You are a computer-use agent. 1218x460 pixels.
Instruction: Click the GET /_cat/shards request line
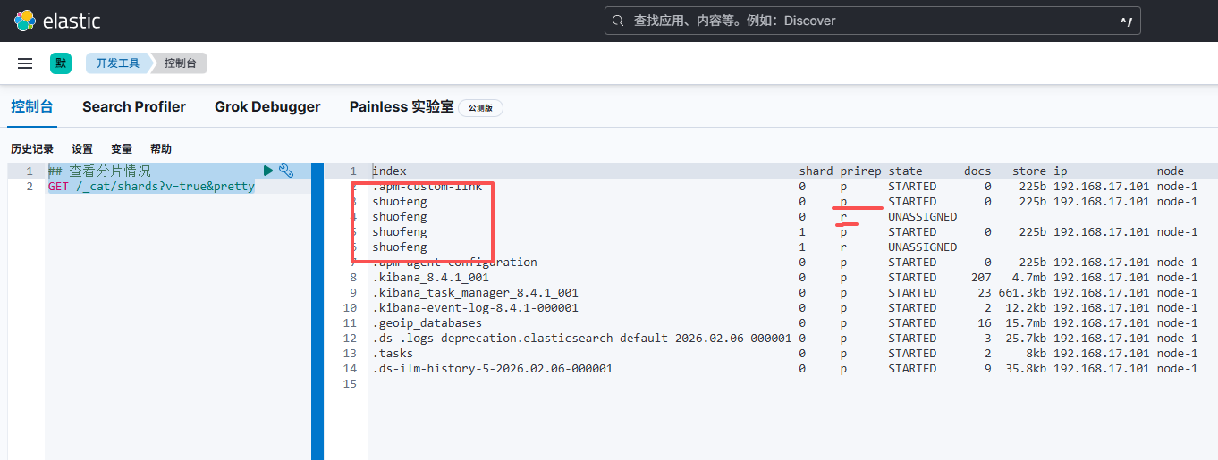tap(151, 187)
